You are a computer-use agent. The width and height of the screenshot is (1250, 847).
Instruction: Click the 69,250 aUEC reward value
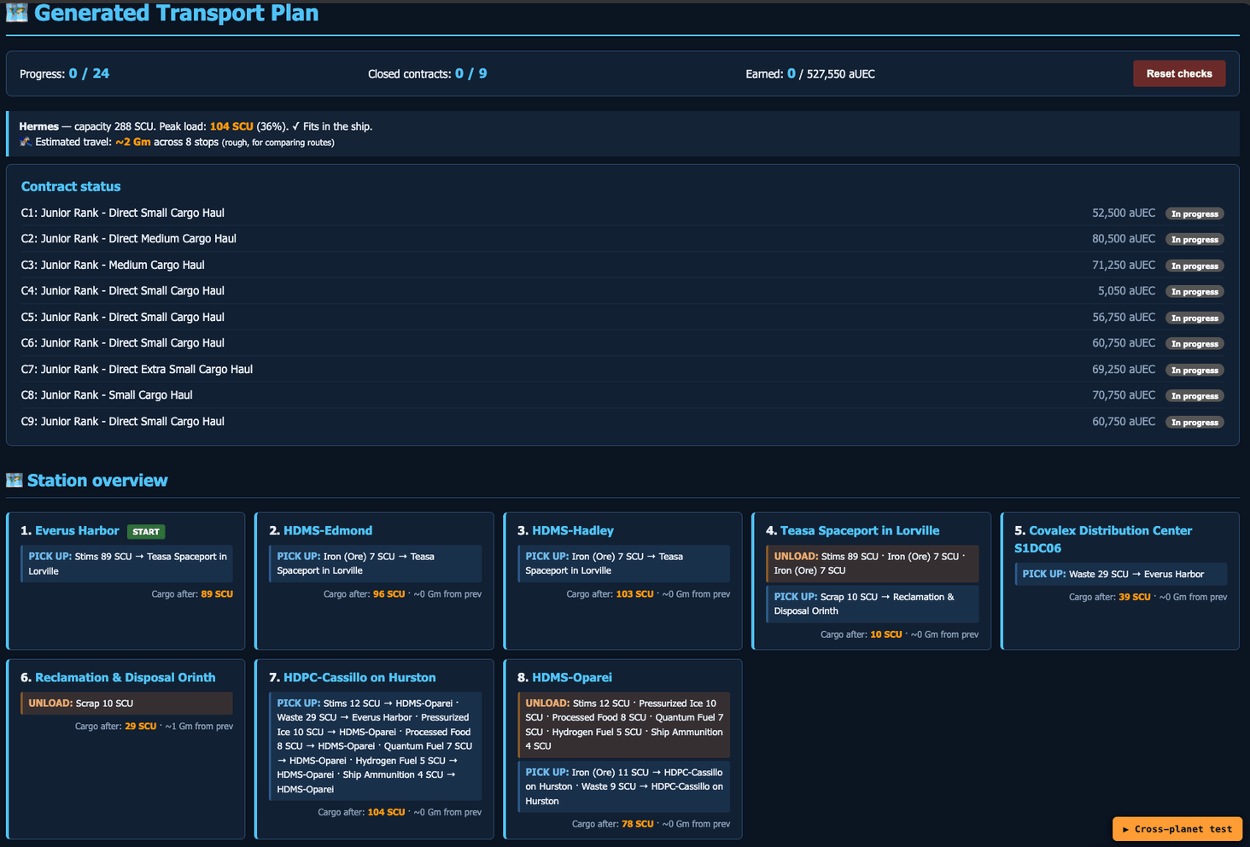click(1124, 369)
